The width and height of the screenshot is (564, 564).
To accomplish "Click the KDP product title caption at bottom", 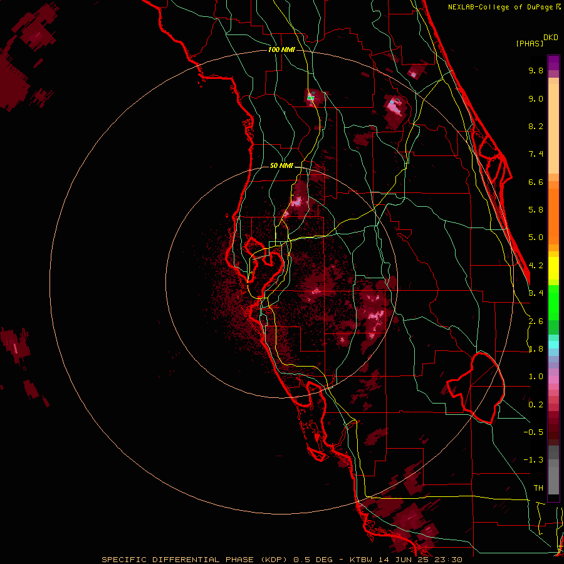I will (x=281, y=560).
